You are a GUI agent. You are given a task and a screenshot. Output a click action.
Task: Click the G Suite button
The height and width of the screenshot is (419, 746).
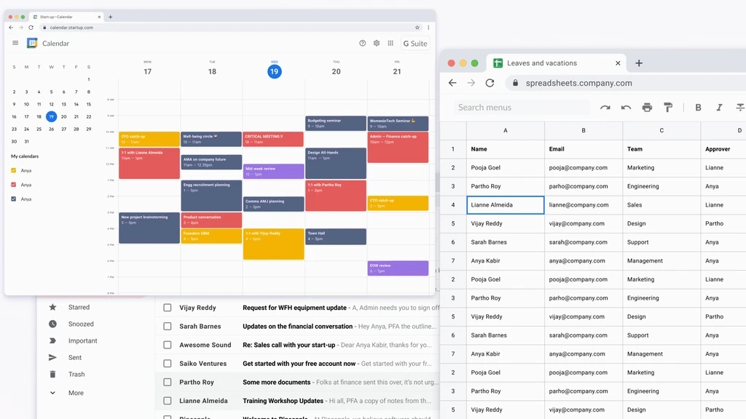(x=415, y=43)
